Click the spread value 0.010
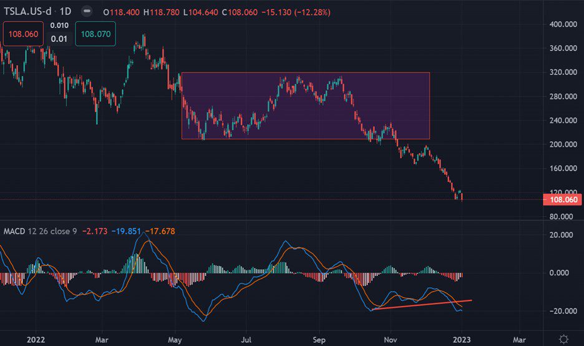Screen dimensions: 584x346 (x=59, y=26)
